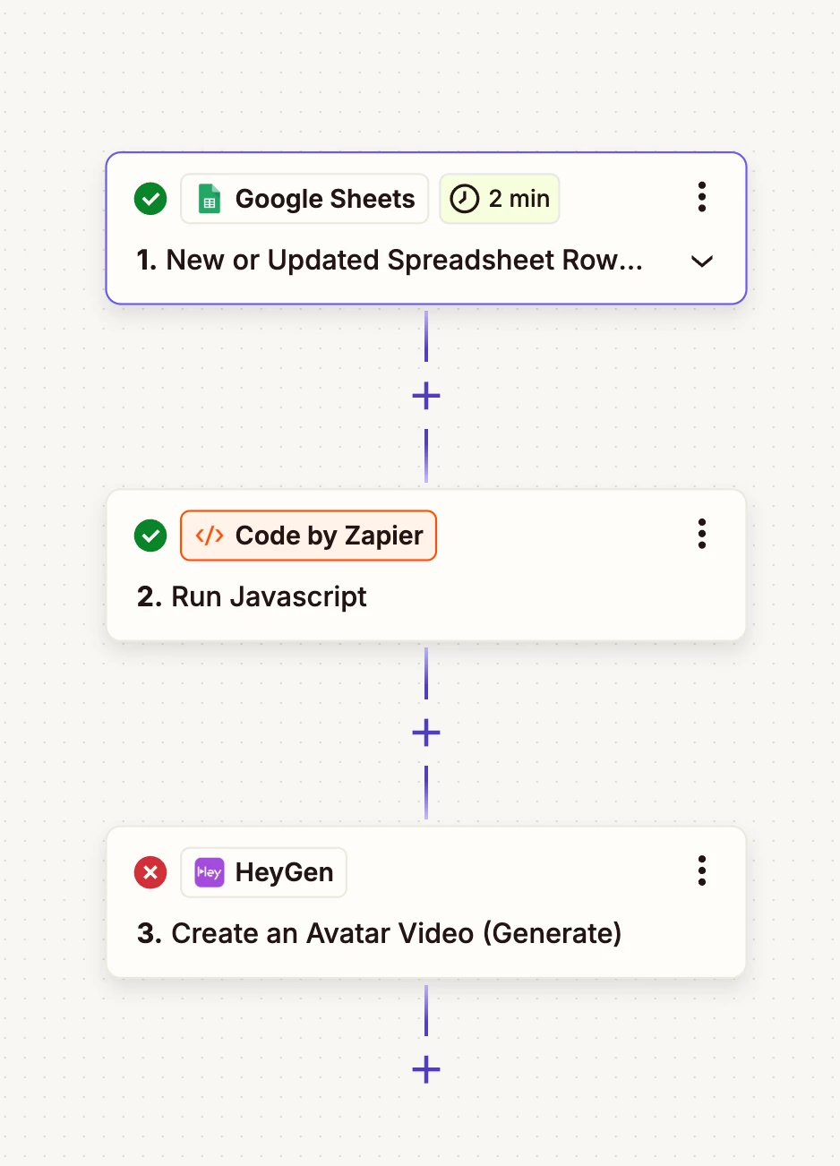Click the green check on Google Sheets step
This screenshot has width=840, height=1166.
(150, 199)
